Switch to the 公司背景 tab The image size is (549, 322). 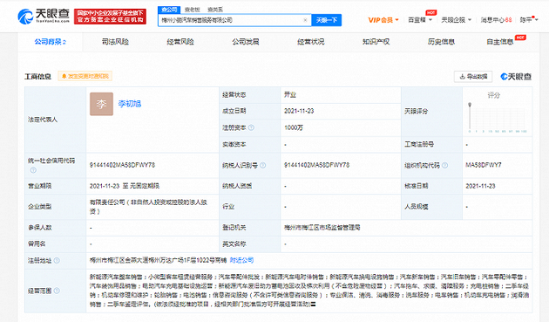50,42
